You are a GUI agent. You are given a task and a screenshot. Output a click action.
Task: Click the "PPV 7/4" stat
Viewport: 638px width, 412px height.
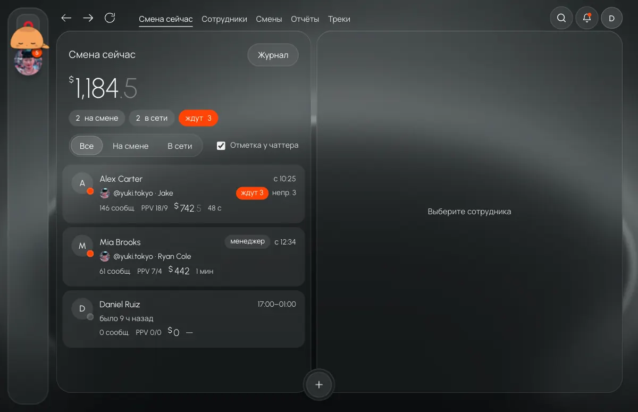coord(149,271)
